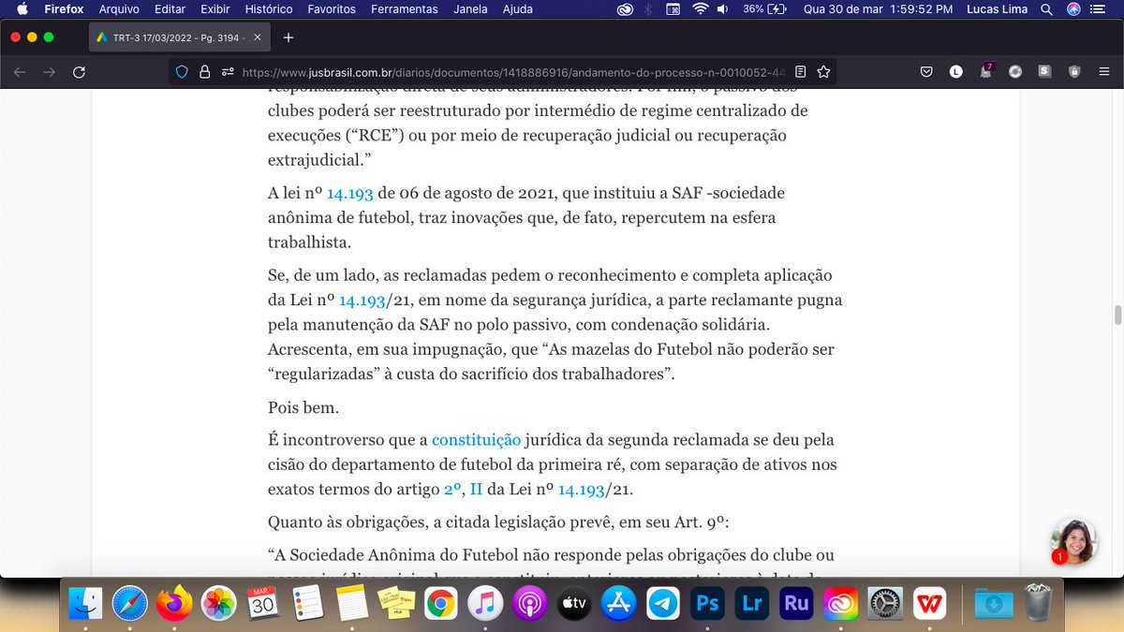This screenshot has height=632, width=1124.
Task: Open the Firefox hamburger application menu
Action: point(1102,72)
